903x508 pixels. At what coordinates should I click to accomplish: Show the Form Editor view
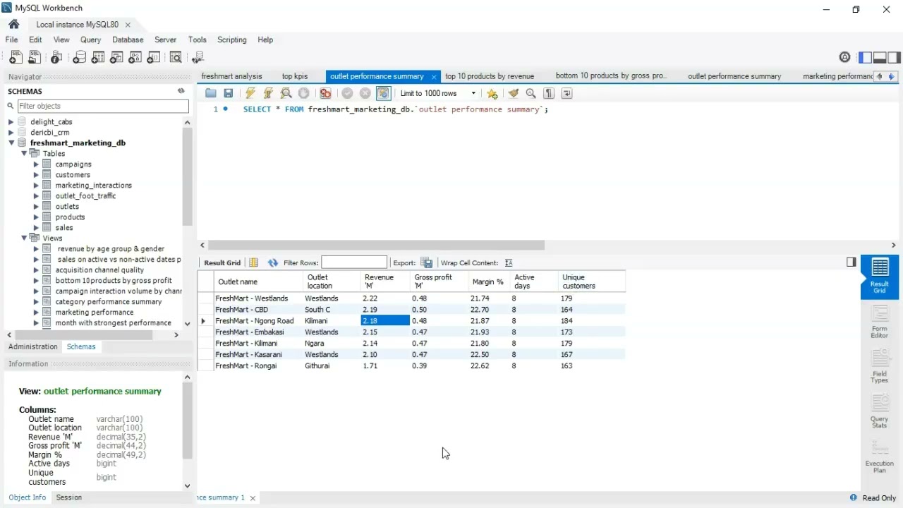click(x=880, y=321)
